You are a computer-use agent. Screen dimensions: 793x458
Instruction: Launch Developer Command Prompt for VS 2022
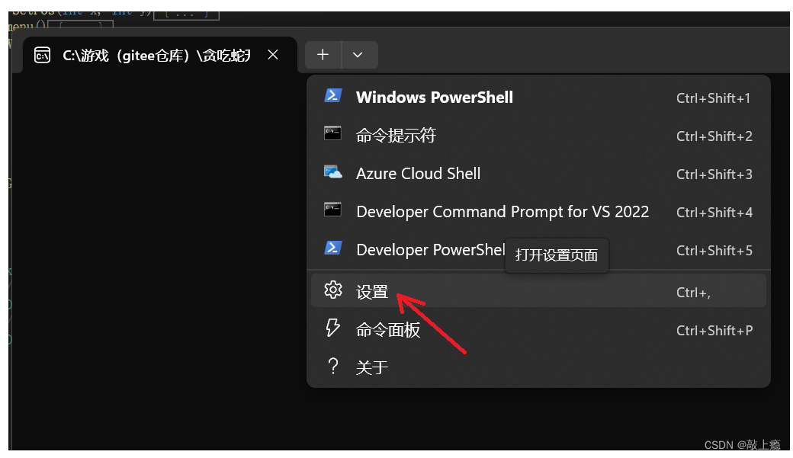(502, 212)
